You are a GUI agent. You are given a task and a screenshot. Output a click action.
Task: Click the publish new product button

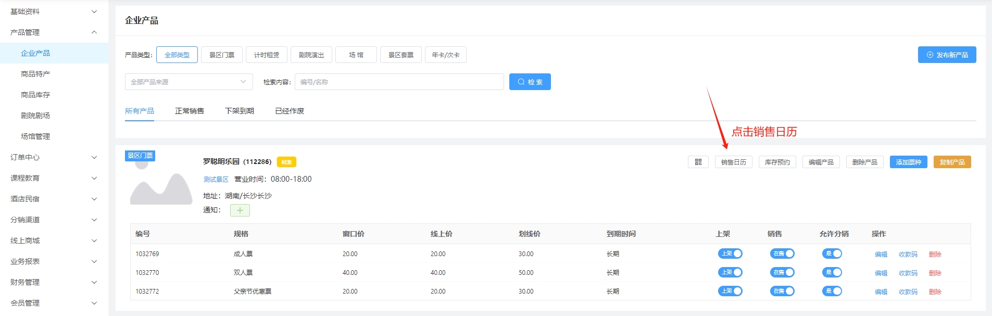point(947,55)
